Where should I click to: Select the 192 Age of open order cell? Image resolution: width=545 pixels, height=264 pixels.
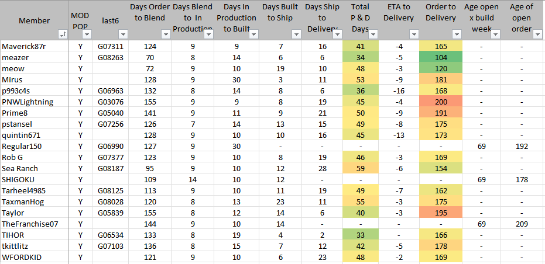[522, 146]
